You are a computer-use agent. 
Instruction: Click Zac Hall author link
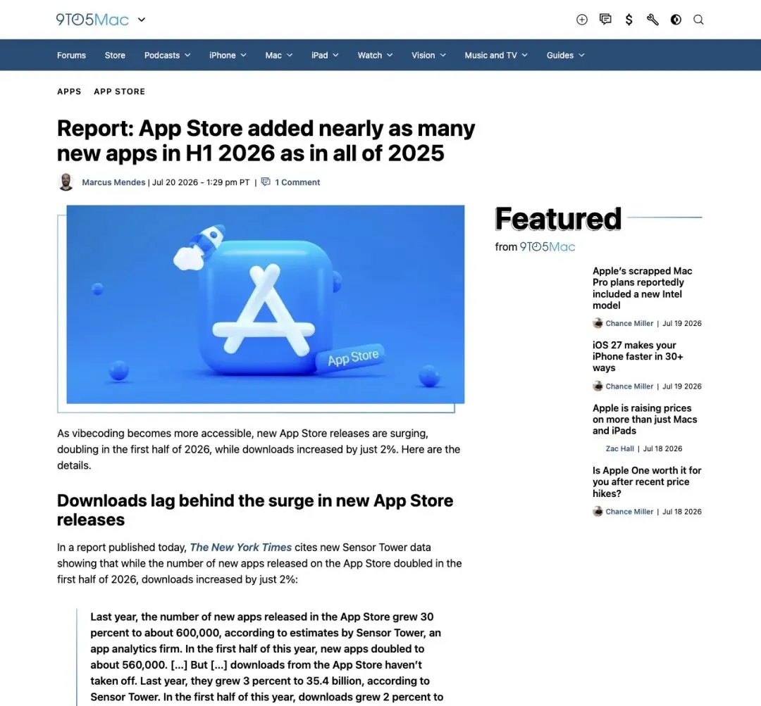tap(620, 449)
